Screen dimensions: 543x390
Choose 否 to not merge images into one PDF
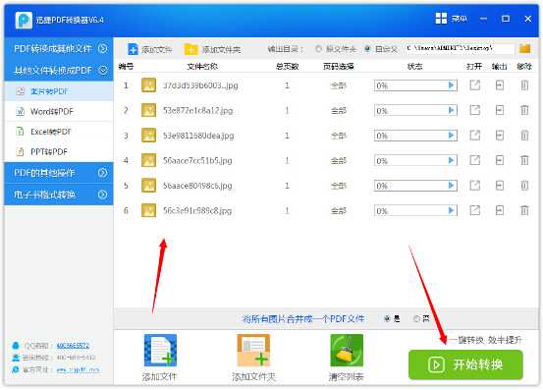[x=416, y=318]
